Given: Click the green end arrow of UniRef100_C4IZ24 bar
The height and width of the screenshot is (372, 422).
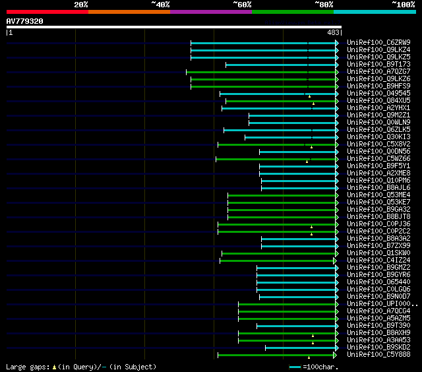Looking at the screenshot, I should 335,261.
